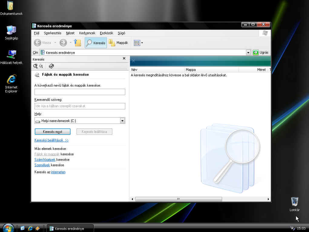Screen dimensions: 309x232
Task: Open dropdown arrow next to forward button
Action: tap(71, 43)
